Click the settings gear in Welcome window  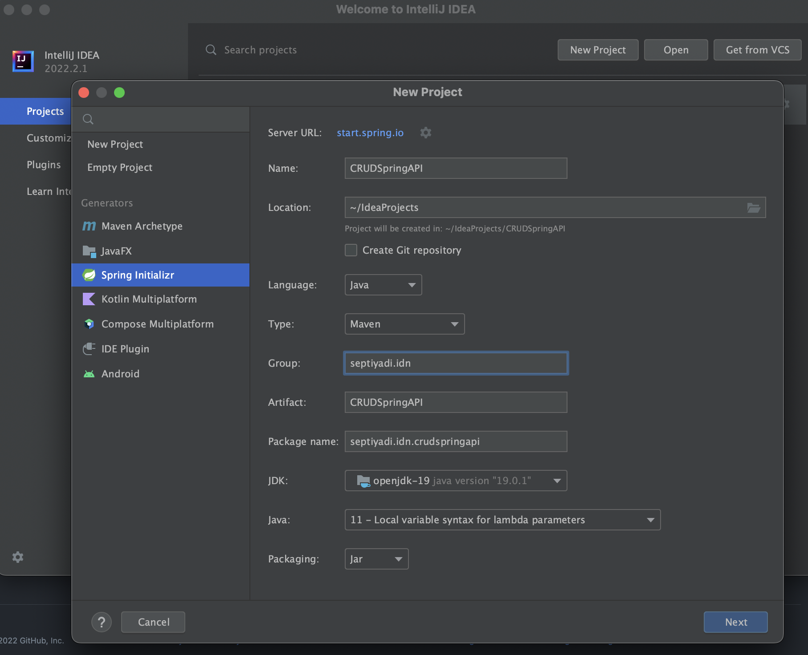tap(18, 557)
